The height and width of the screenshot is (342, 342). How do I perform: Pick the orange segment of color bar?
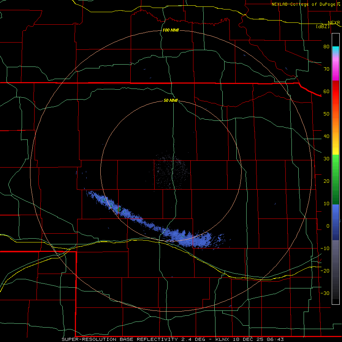pyautogui.click(x=336, y=124)
